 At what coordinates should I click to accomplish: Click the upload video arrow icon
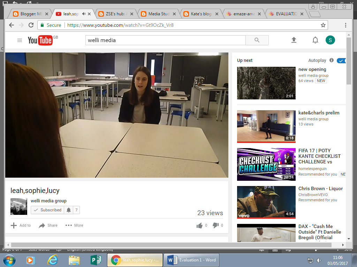(x=294, y=40)
